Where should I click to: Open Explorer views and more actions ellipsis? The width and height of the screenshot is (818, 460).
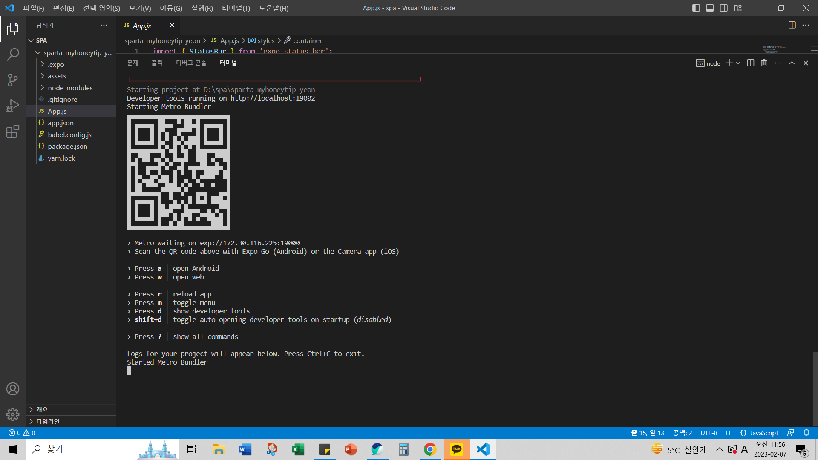coord(104,25)
